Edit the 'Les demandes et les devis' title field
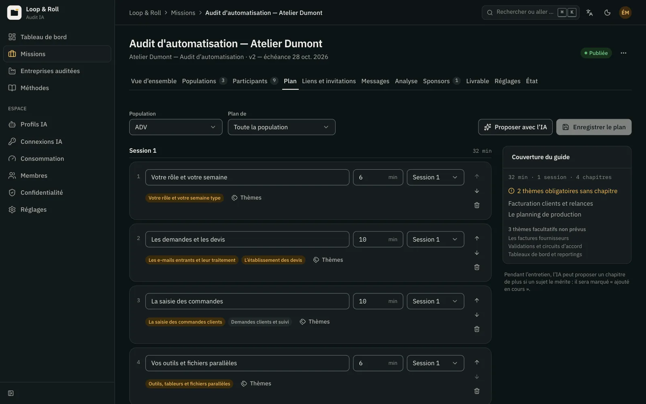This screenshot has height=404, width=646. coord(247,239)
